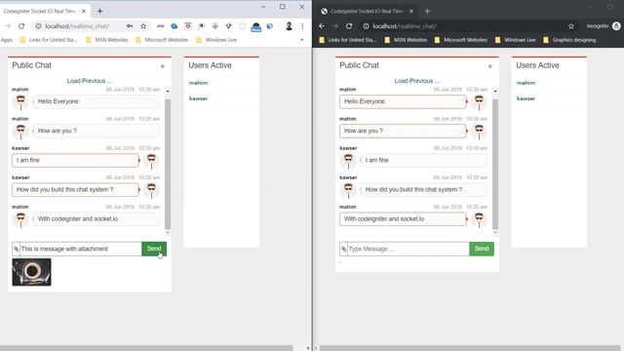Screen dimensions: 624x351
Task: Close the right Public Chat panel
Action: coord(489,66)
